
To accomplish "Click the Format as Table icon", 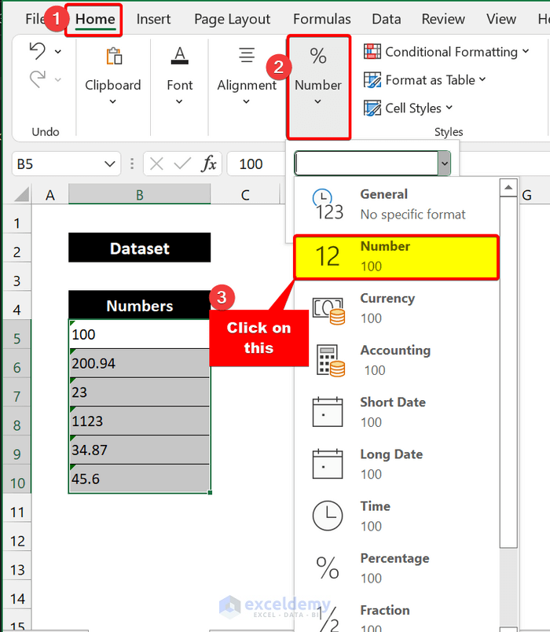I will click(372, 80).
